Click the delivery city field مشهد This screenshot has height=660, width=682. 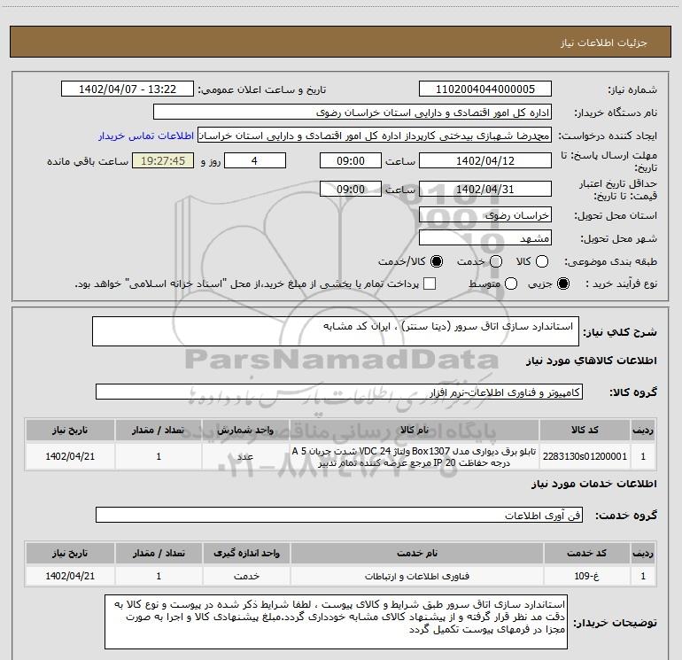485,238
